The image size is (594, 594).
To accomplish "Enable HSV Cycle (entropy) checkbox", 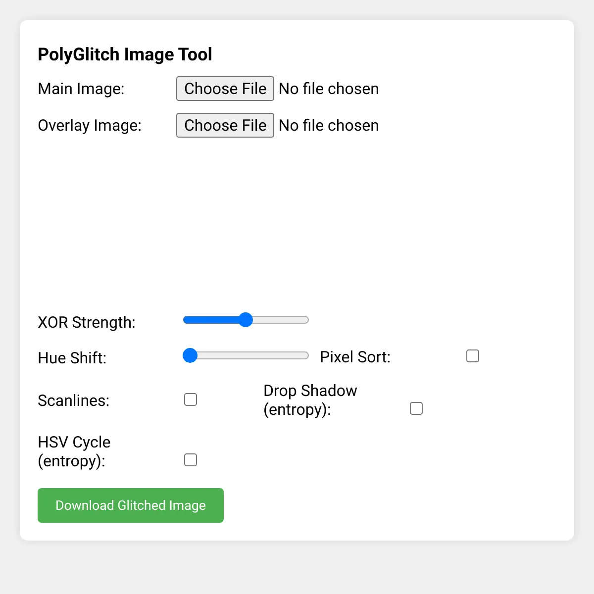I will click(191, 460).
